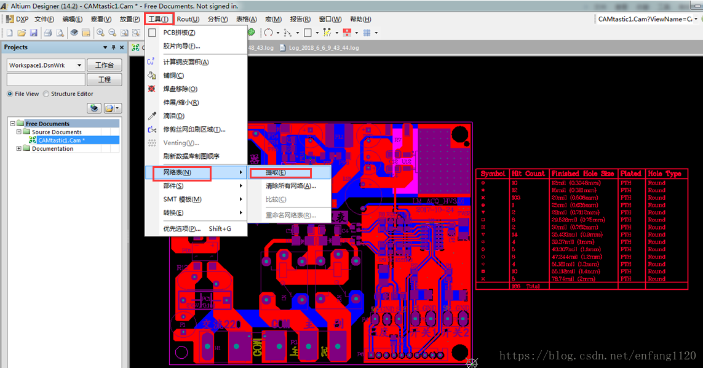Viewport: 703px width, 368px height.
Task: Select 清除所有网络(A)... submenu entry
Action: click(290, 186)
